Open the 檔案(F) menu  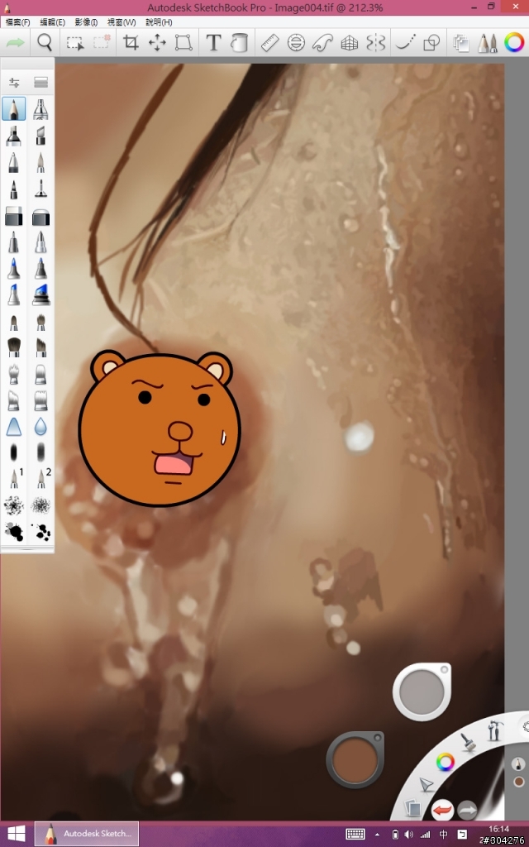[x=18, y=22]
